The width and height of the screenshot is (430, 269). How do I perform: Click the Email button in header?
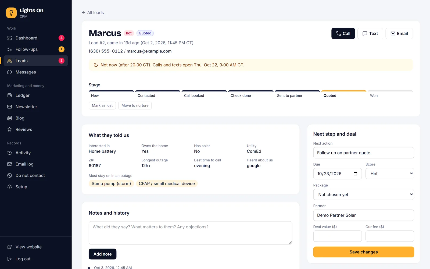pyautogui.click(x=399, y=34)
